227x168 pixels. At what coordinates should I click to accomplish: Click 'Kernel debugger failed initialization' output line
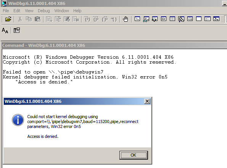85,77
